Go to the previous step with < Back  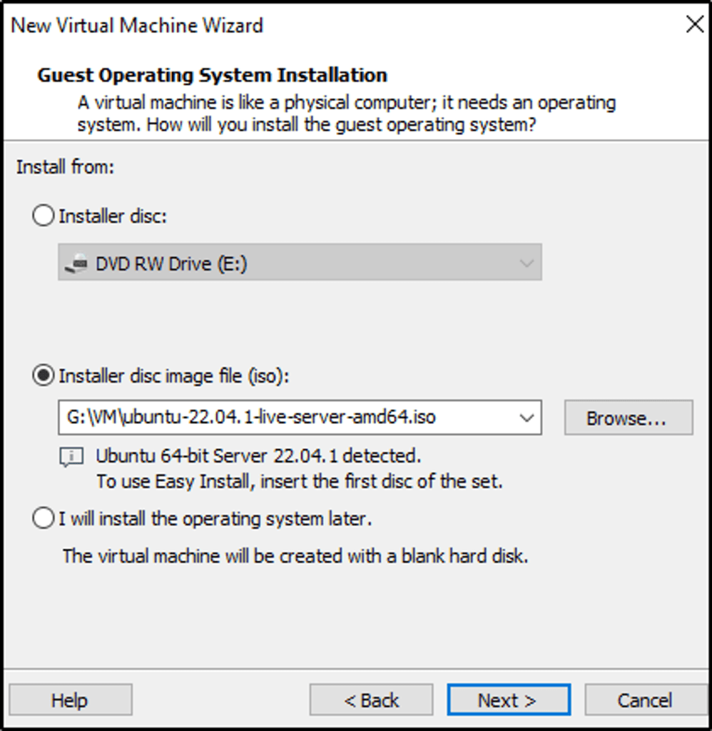(x=371, y=700)
